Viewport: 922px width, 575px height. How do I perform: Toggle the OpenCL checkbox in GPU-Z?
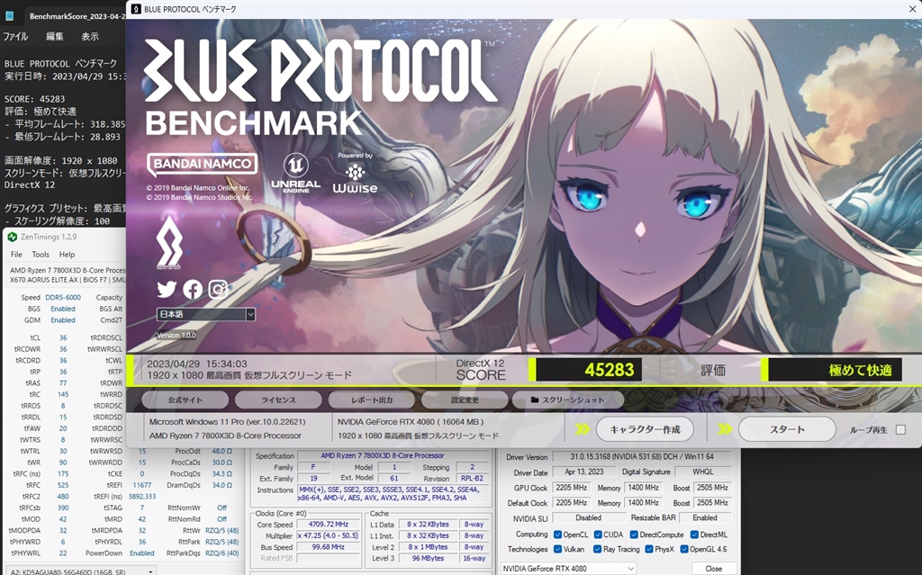(x=557, y=535)
